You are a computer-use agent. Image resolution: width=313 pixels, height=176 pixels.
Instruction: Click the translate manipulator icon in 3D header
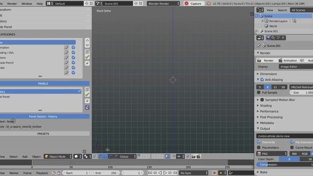pyautogui.click(x=106, y=156)
